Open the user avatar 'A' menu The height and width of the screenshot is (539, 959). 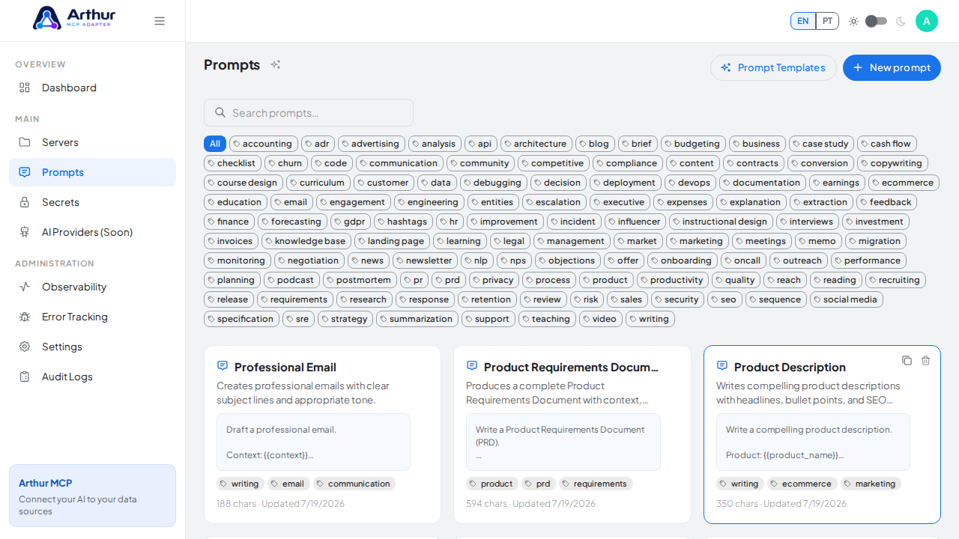(x=927, y=21)
